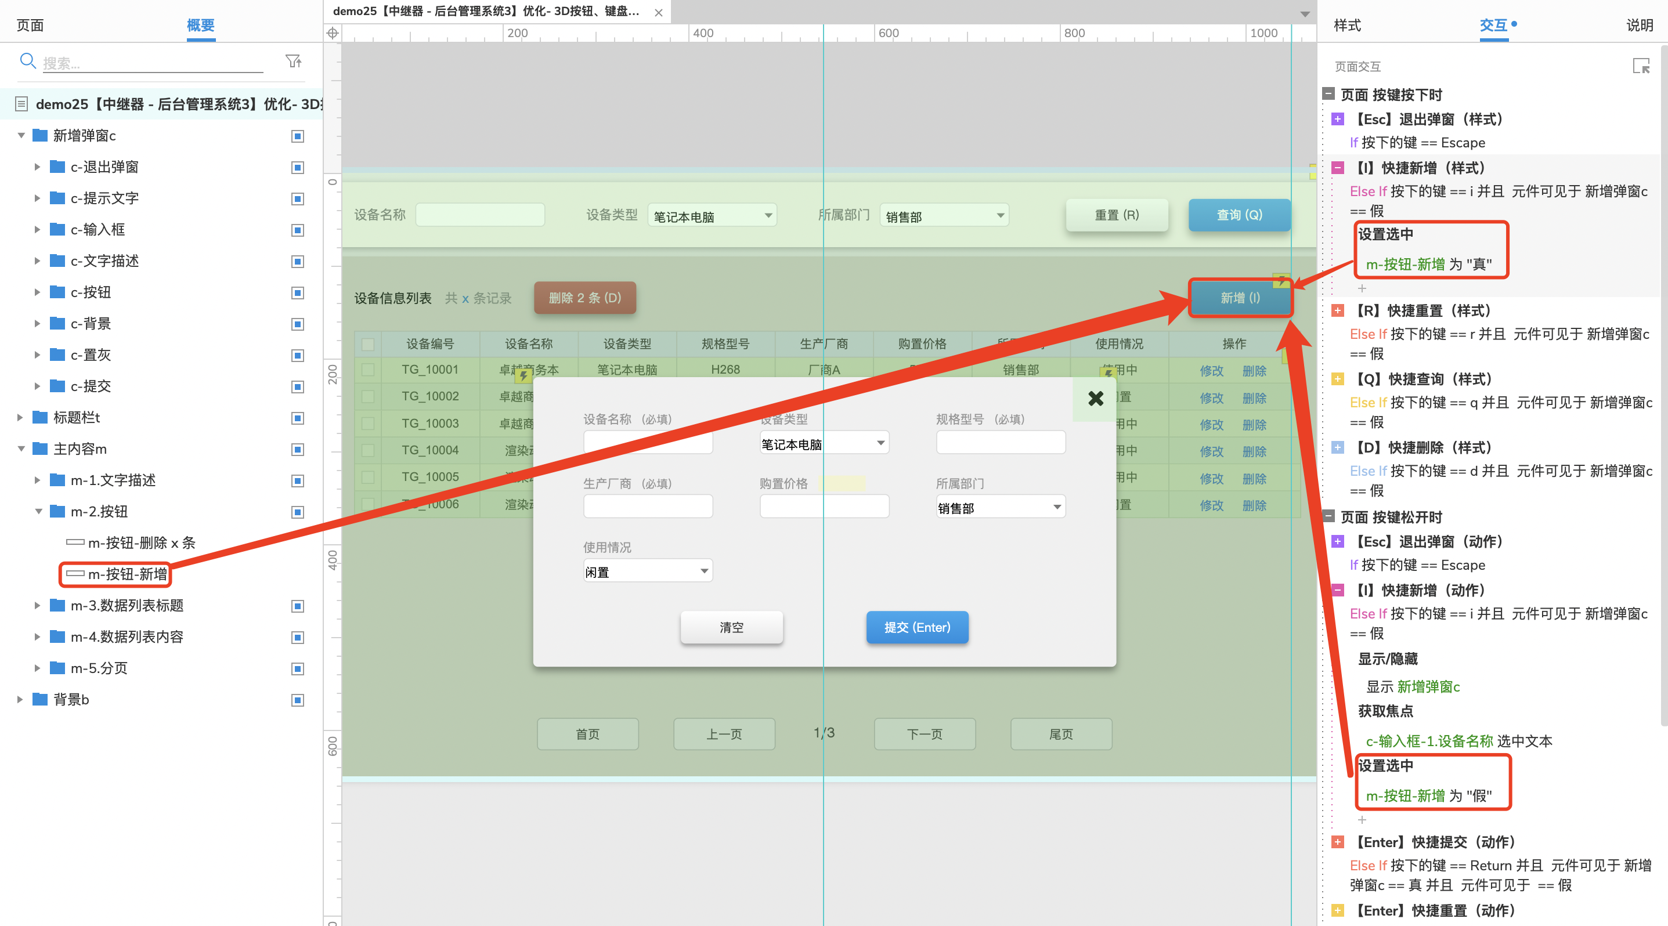Open the popup 所属部门 dropdown
1668x926 pixels.
1001,507
